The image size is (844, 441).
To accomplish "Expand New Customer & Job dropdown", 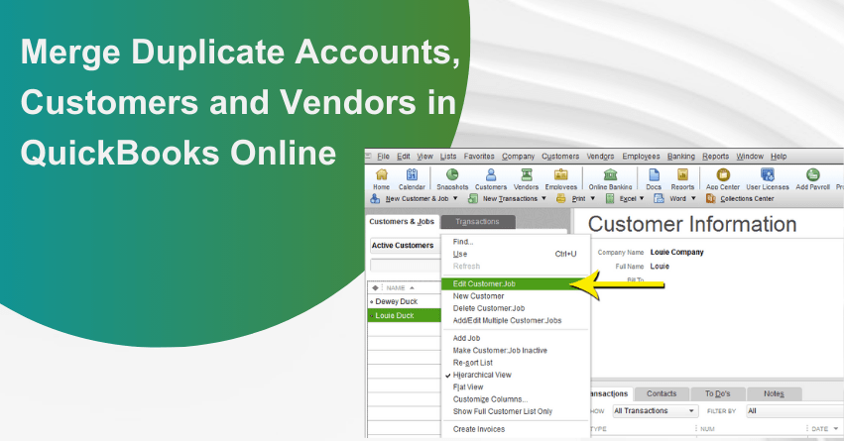I will pos(455,198).
